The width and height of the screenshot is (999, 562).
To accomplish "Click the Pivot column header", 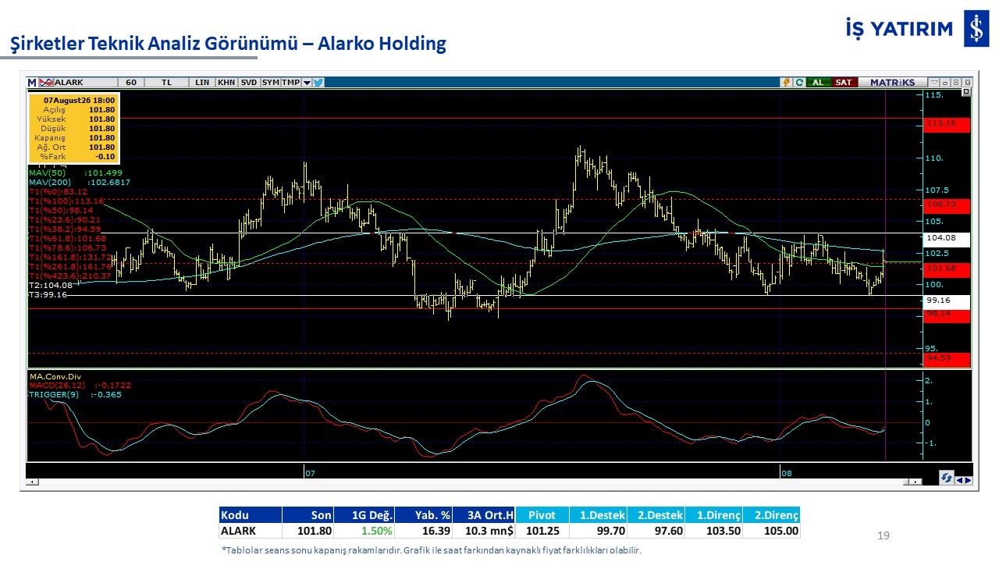I will tap(542, 515).
